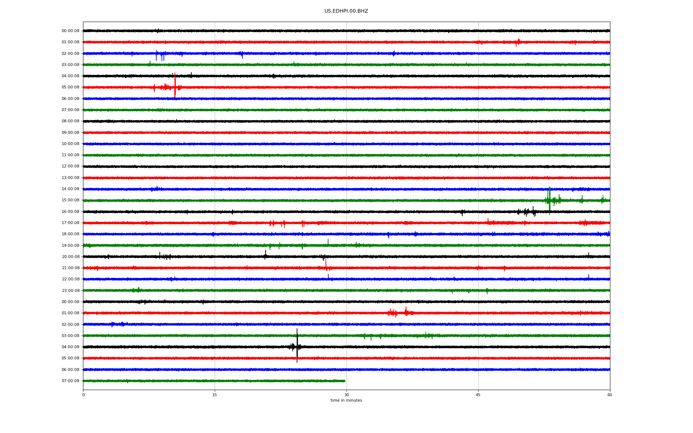The height and width of the screenshot is (433, 693).
Task: Click the 0 tick label on x-axis
Action: tap(83, 395)
